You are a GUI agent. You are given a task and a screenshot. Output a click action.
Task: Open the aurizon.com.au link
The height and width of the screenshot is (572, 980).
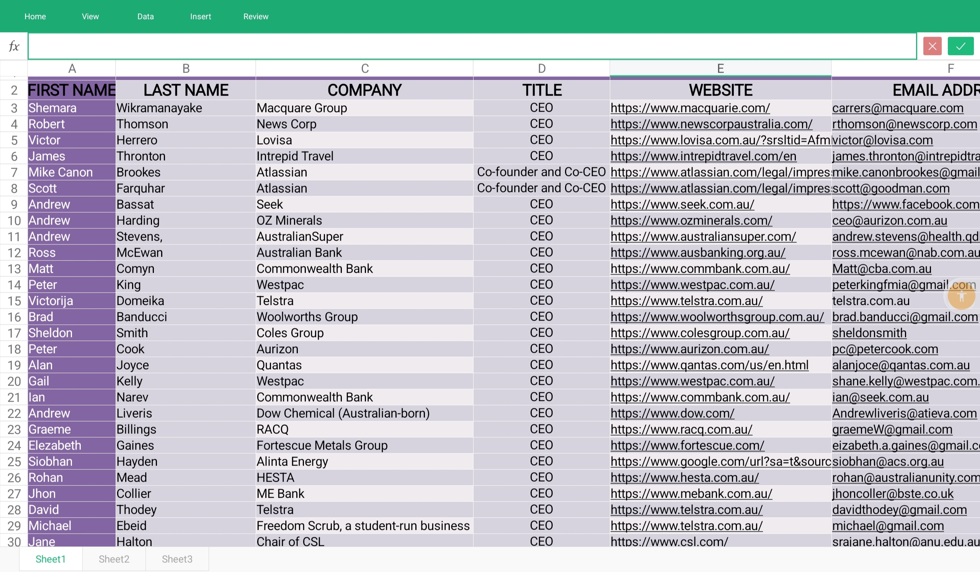coord(689,349)
